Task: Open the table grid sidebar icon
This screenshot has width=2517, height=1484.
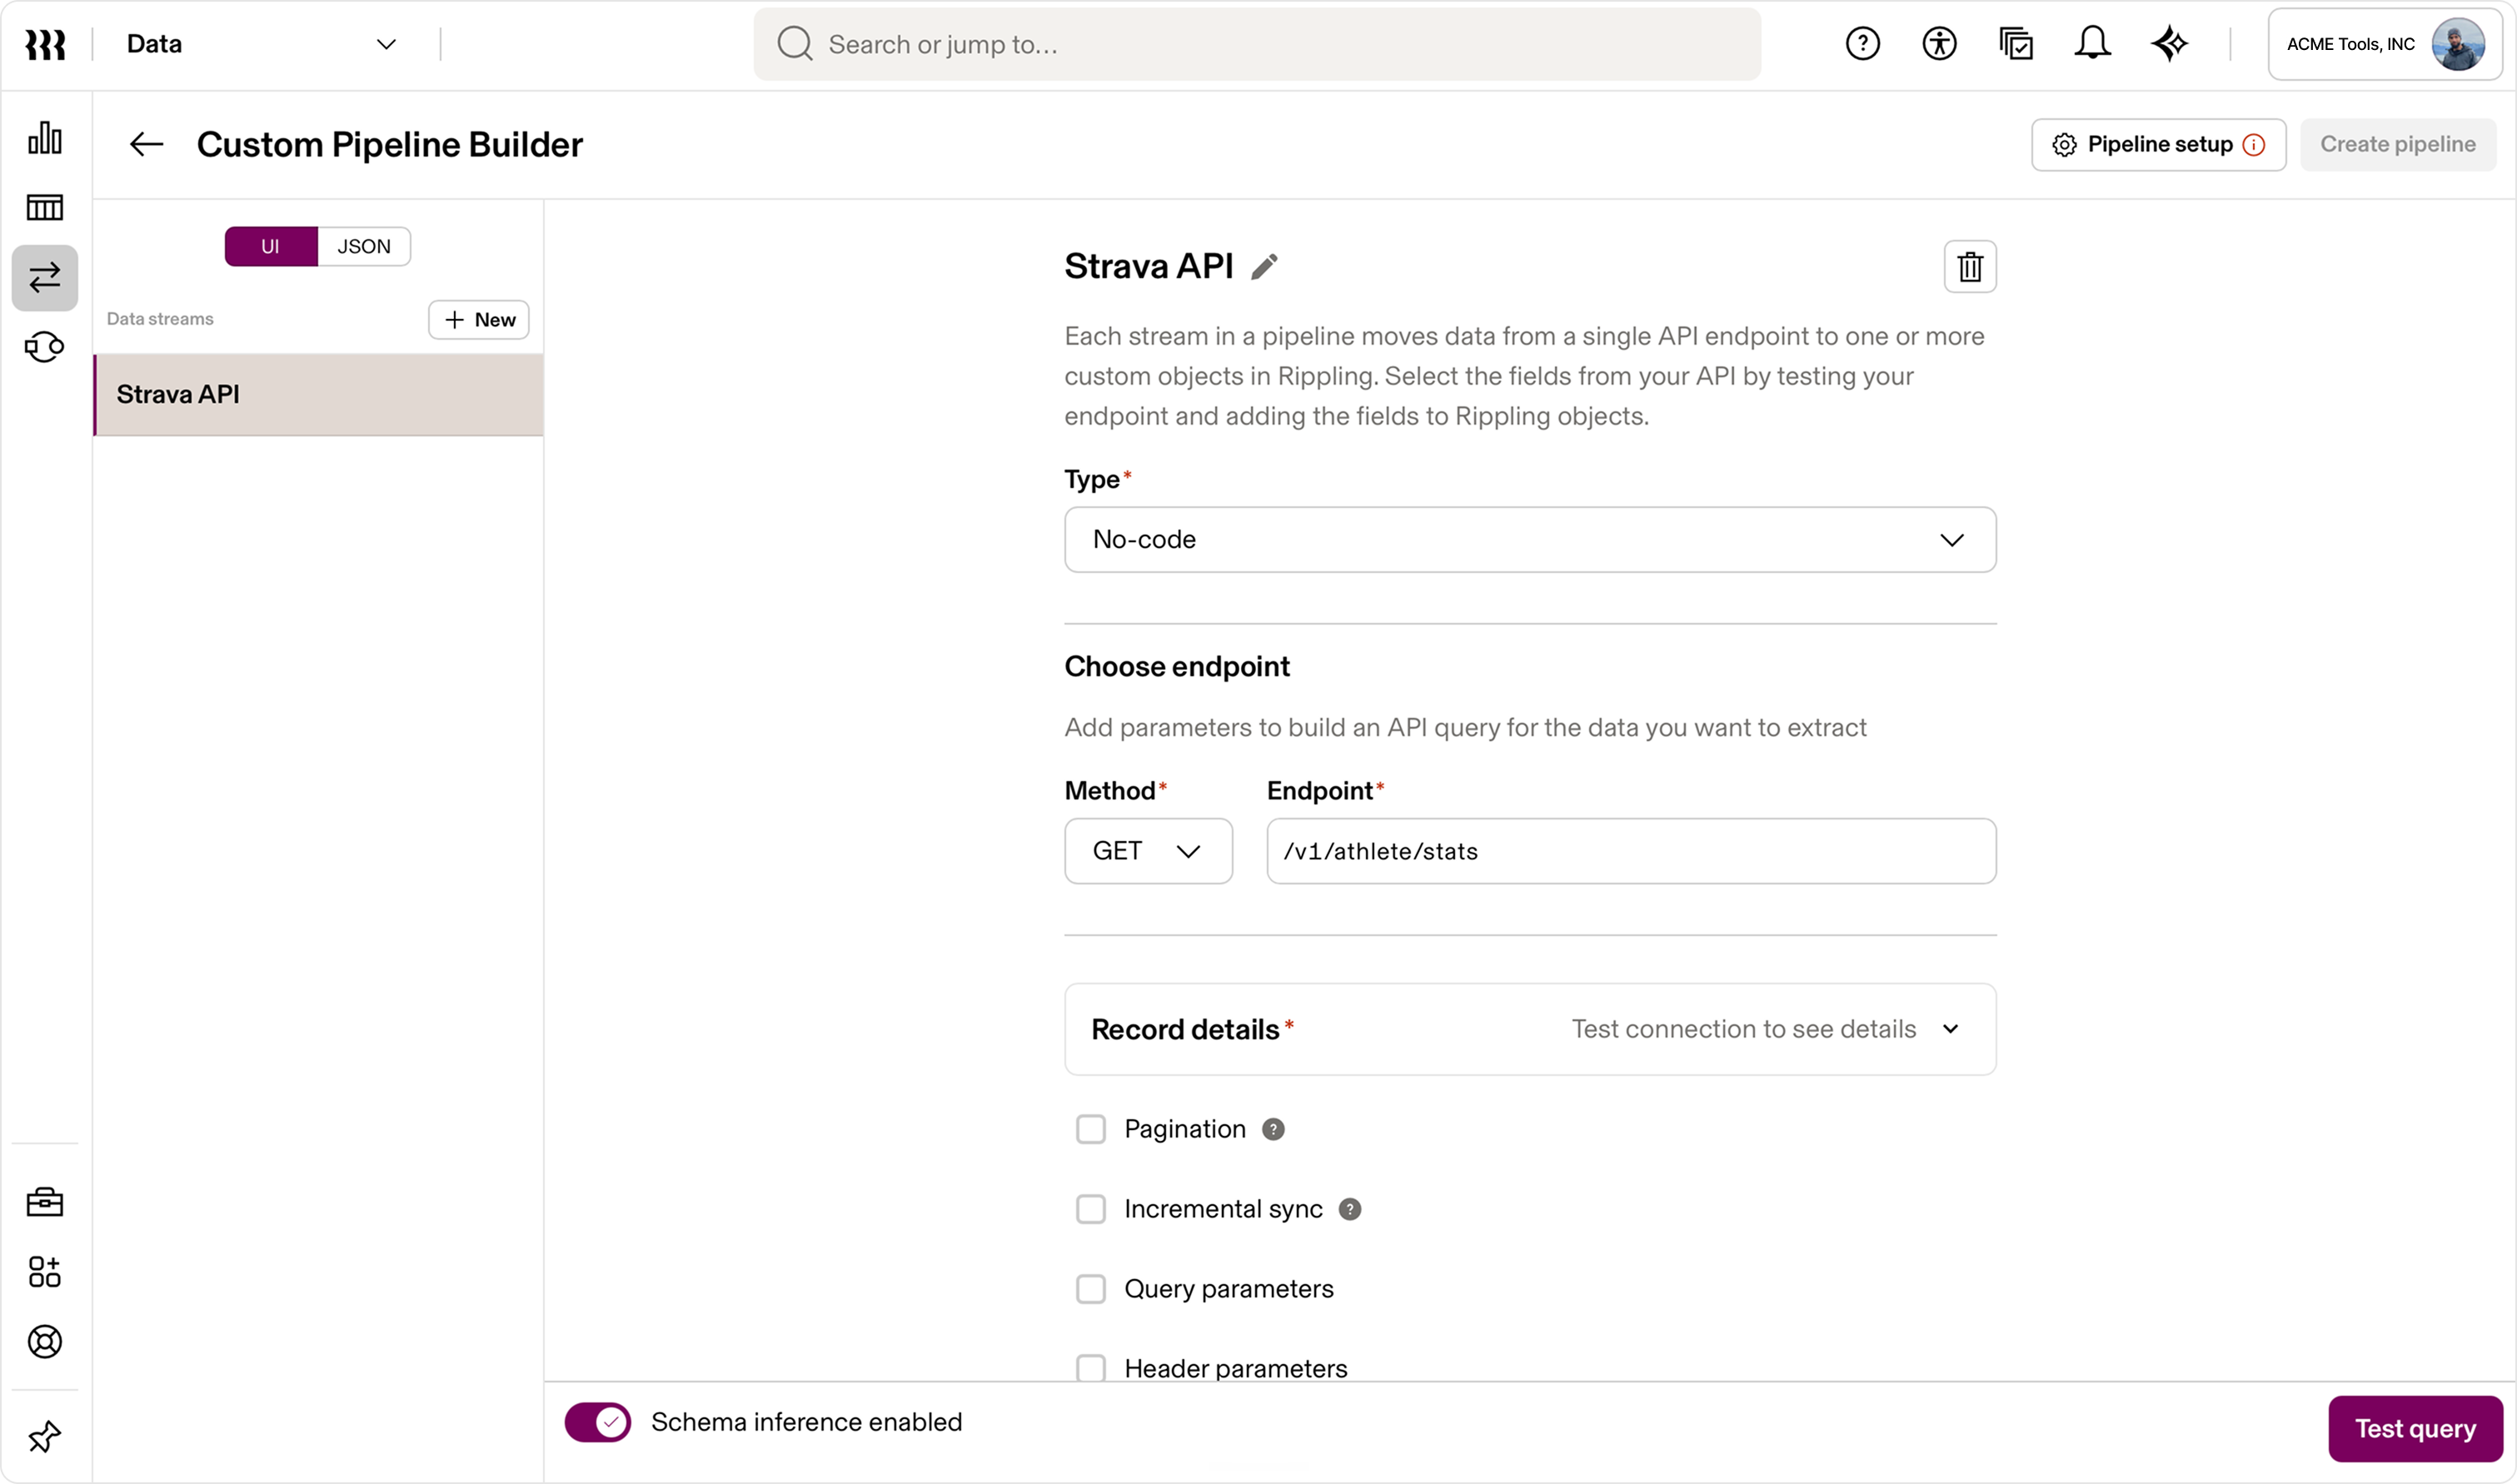Action: click(45, 207)
